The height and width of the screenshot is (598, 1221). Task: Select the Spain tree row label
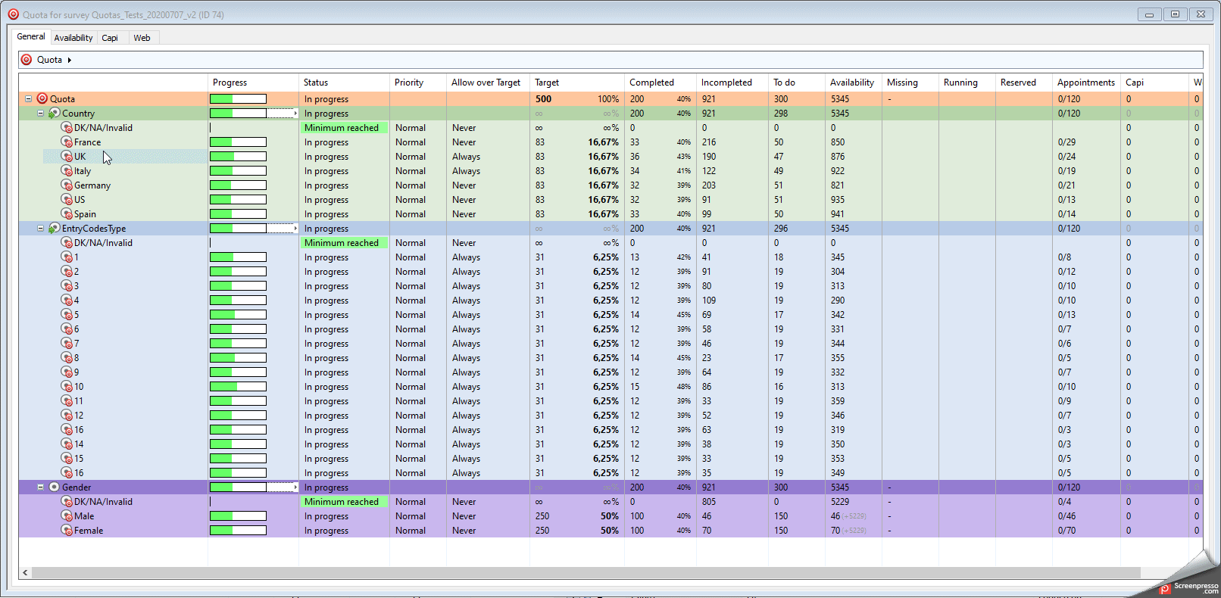[x=85, y=214]
